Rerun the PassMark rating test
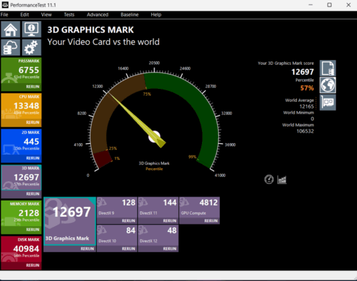 coord(33,86)
